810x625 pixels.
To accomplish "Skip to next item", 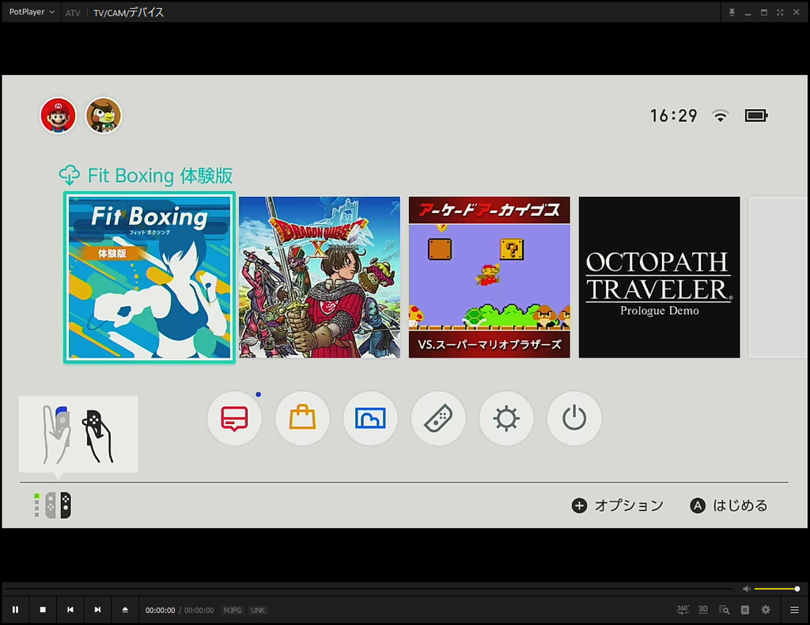I will (97, 610).
